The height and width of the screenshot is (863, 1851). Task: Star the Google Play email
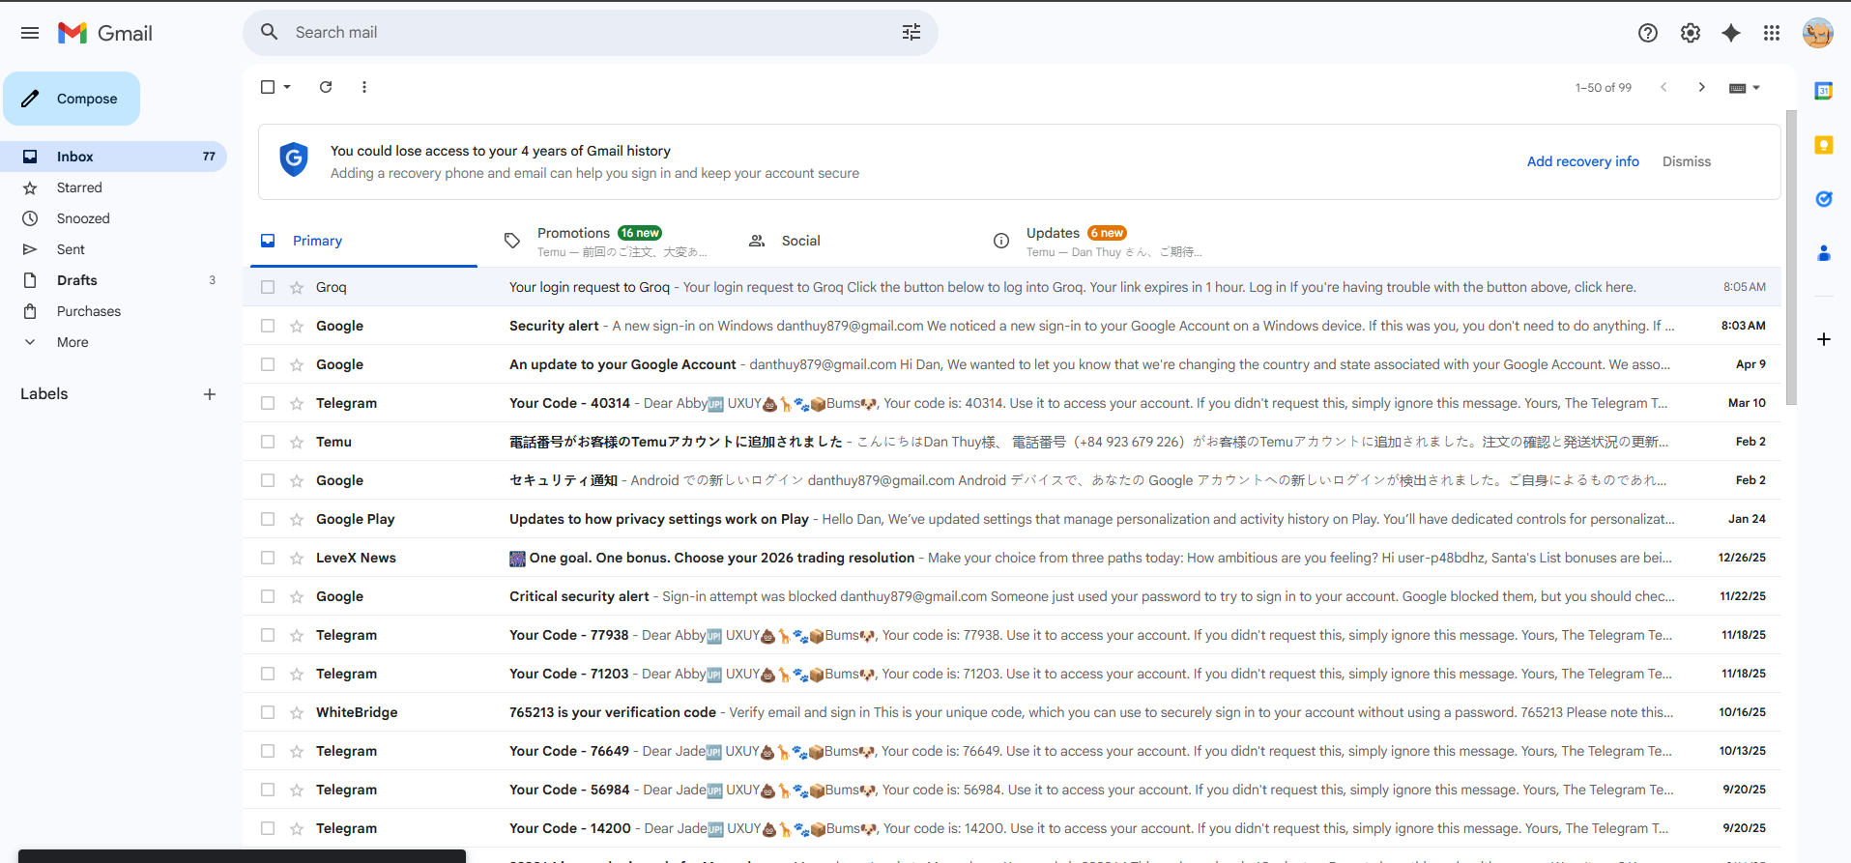coord(297,519)
